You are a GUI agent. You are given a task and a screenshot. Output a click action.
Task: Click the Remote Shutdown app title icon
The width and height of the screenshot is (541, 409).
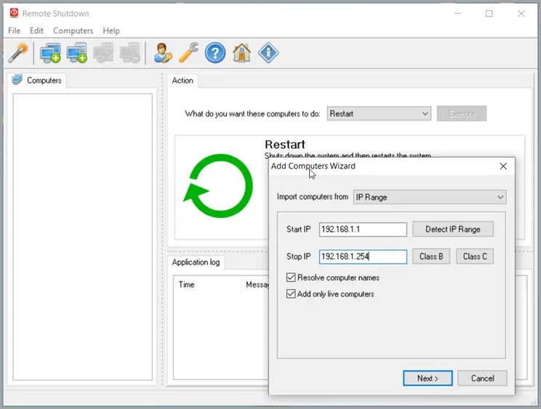[x=14, y=13]
